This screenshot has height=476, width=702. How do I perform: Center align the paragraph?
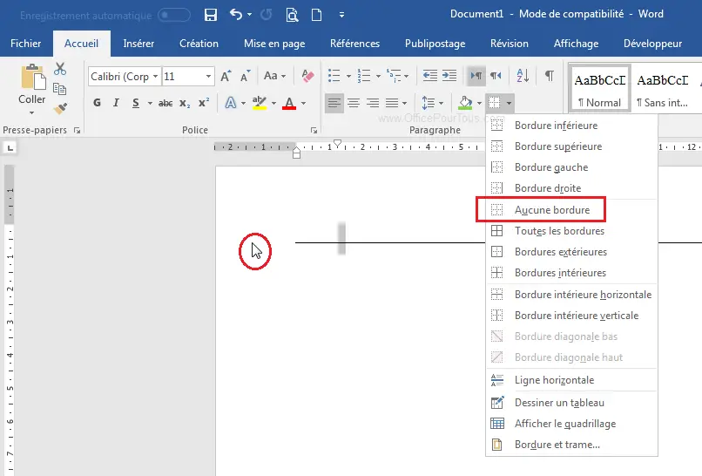tap(354, 103)
